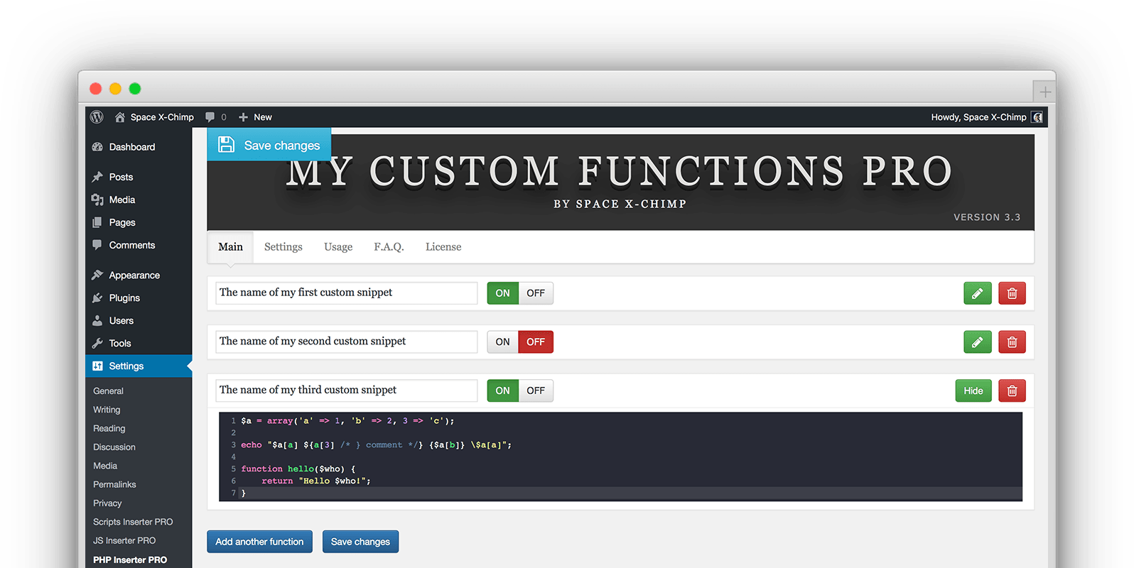The width and height of the screenshot is (1134, 568).
Task: Click the bottom Save changes button
Action: click(x=360, y=542)
